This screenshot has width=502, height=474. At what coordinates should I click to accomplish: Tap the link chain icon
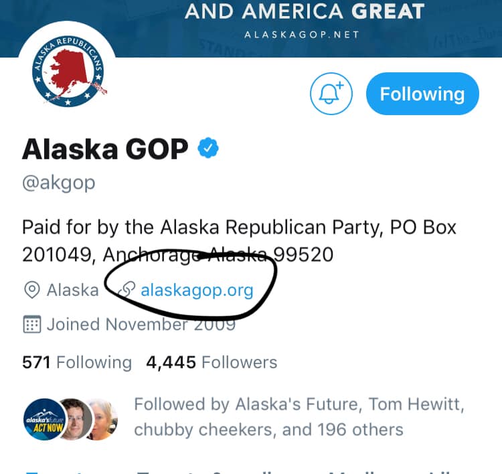pos(127,290)
